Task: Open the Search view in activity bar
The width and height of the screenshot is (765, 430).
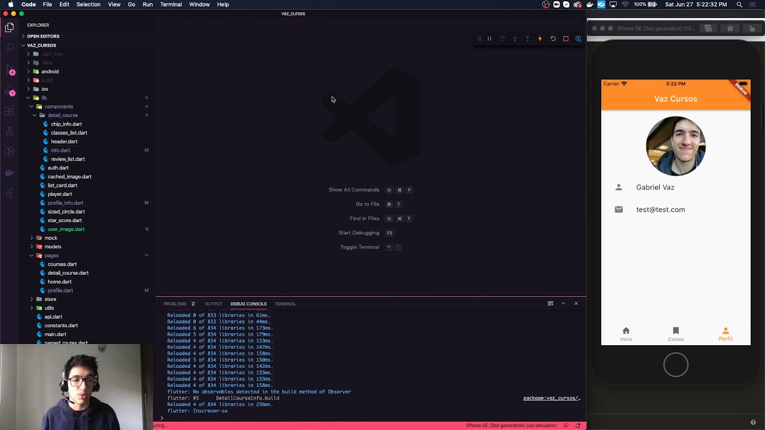Action: [10, 48]
